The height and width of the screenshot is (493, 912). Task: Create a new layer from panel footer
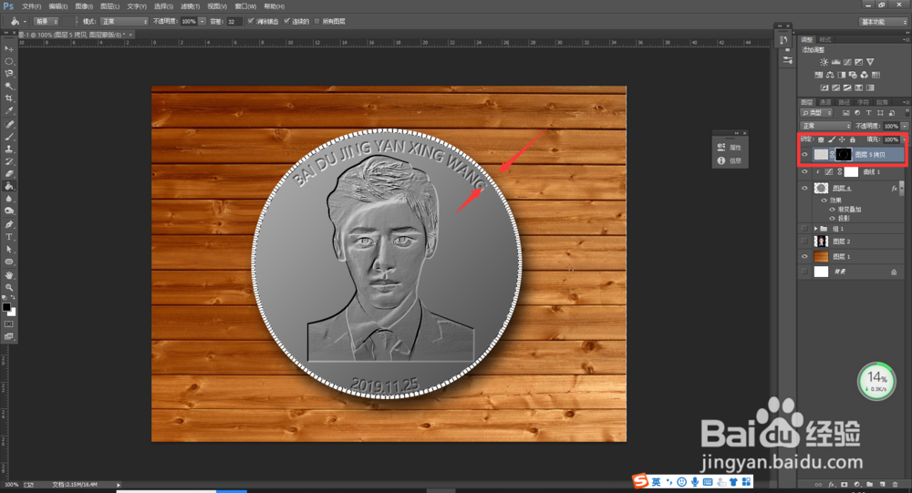pos(882,484)
